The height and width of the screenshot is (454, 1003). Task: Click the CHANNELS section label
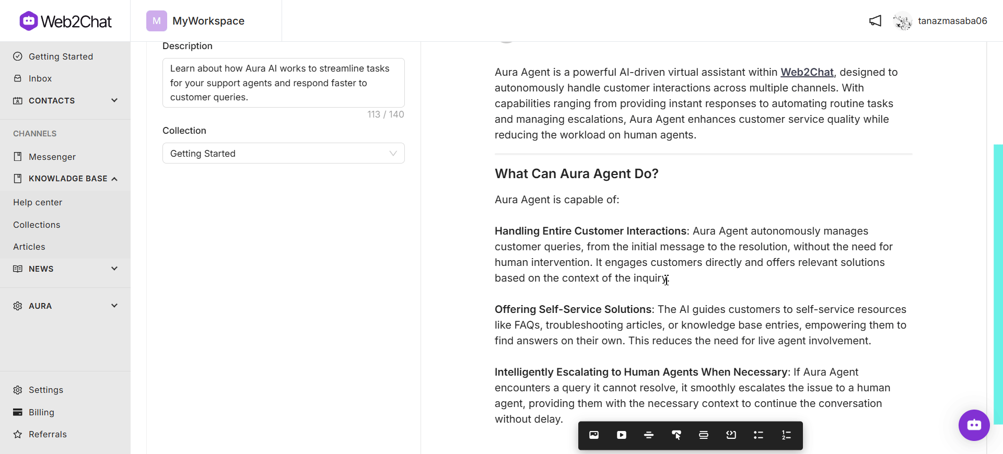pos(34,134)
